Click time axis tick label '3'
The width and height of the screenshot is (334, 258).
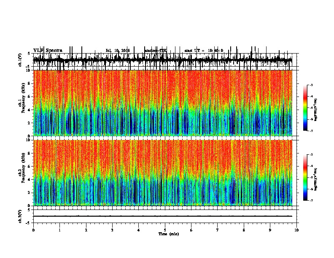point(112,230)
